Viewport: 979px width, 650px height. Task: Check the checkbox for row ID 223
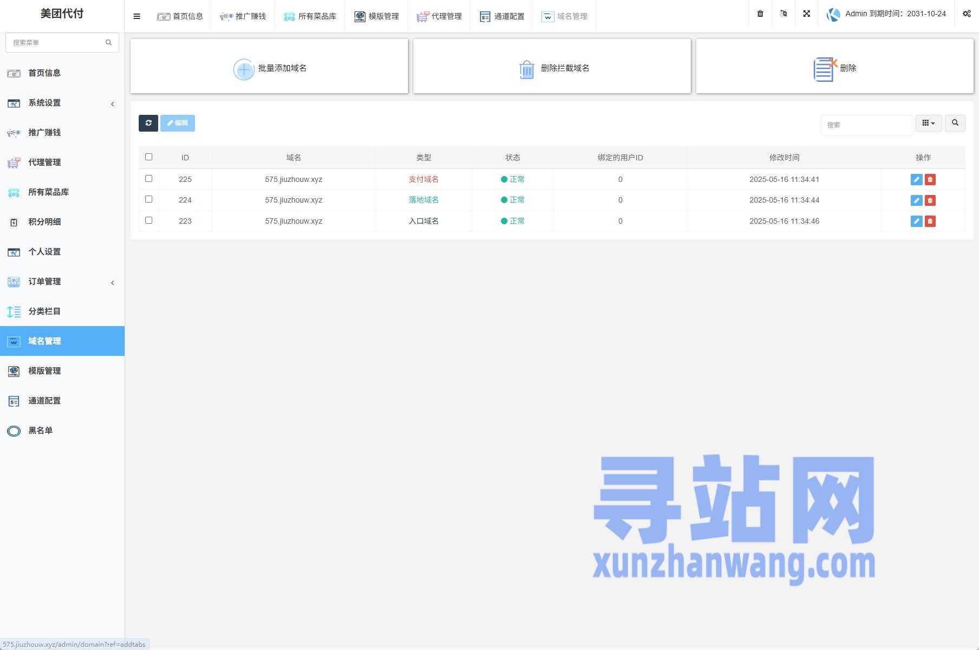(148, 220)
